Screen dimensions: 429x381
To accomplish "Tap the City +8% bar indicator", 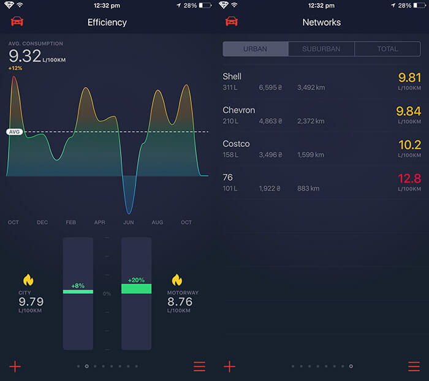I will tap(78, 290).
